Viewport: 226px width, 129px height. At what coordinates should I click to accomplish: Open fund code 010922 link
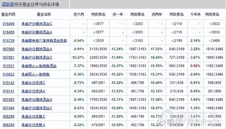click(8, 74)
